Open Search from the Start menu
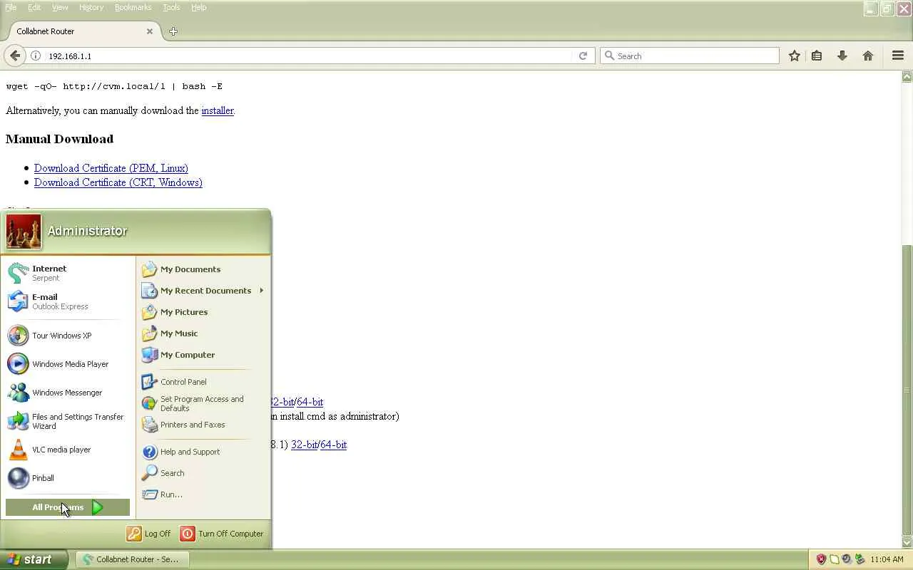913x570 pixels. coord(203,473)
